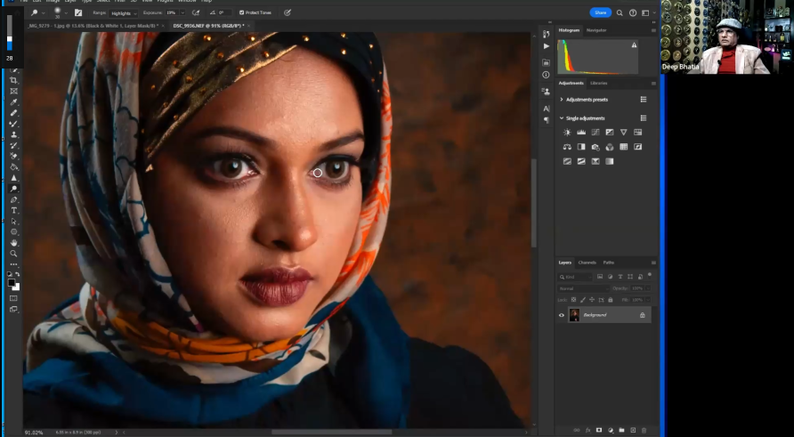Hide the Background layer visibility eye
The width and height of the screenshot is (794, 437).
point(562,315)
